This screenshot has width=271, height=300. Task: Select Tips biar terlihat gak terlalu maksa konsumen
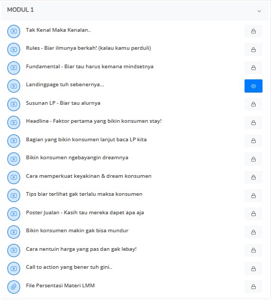(84, 194)
